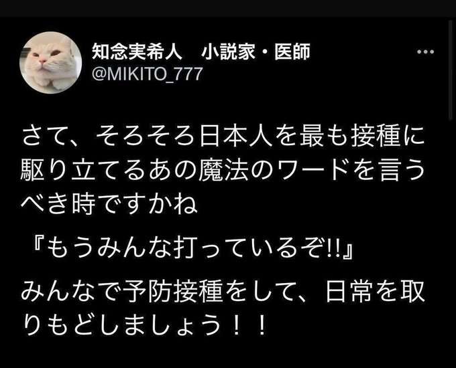Open the profile via name 知念実希人

[x=137, y=52]
